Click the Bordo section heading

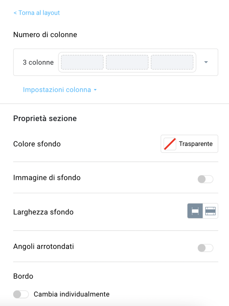pos(23,276)
